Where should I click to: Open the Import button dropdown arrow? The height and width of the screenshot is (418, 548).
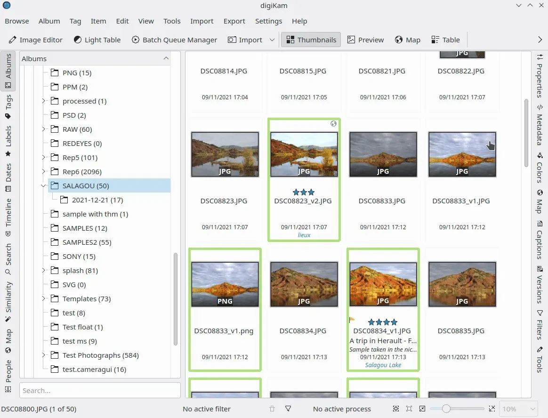point(272,40)
